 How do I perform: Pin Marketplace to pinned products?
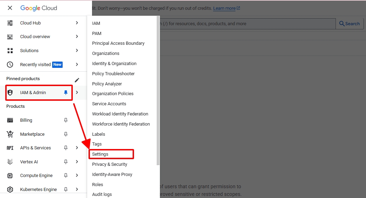point(66,134)
